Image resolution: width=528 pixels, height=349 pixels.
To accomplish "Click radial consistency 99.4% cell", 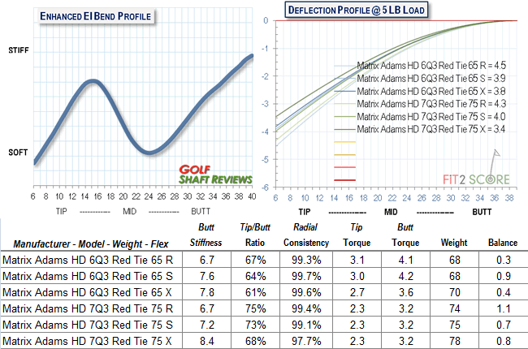I will click(306, 308).
